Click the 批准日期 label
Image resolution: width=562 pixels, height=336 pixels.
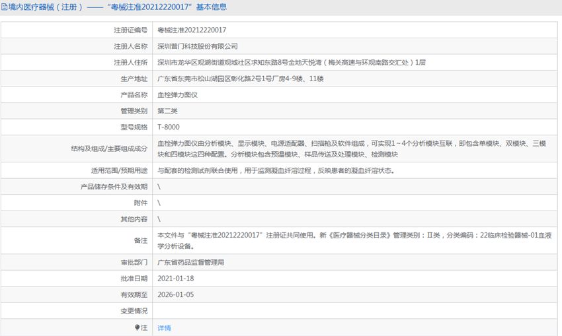(x=134, y=279)
